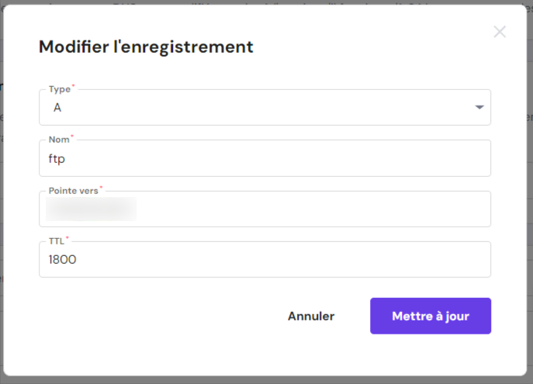533x384 pixels.
Task: Click the TTL input field
Action: click(264, 260)
